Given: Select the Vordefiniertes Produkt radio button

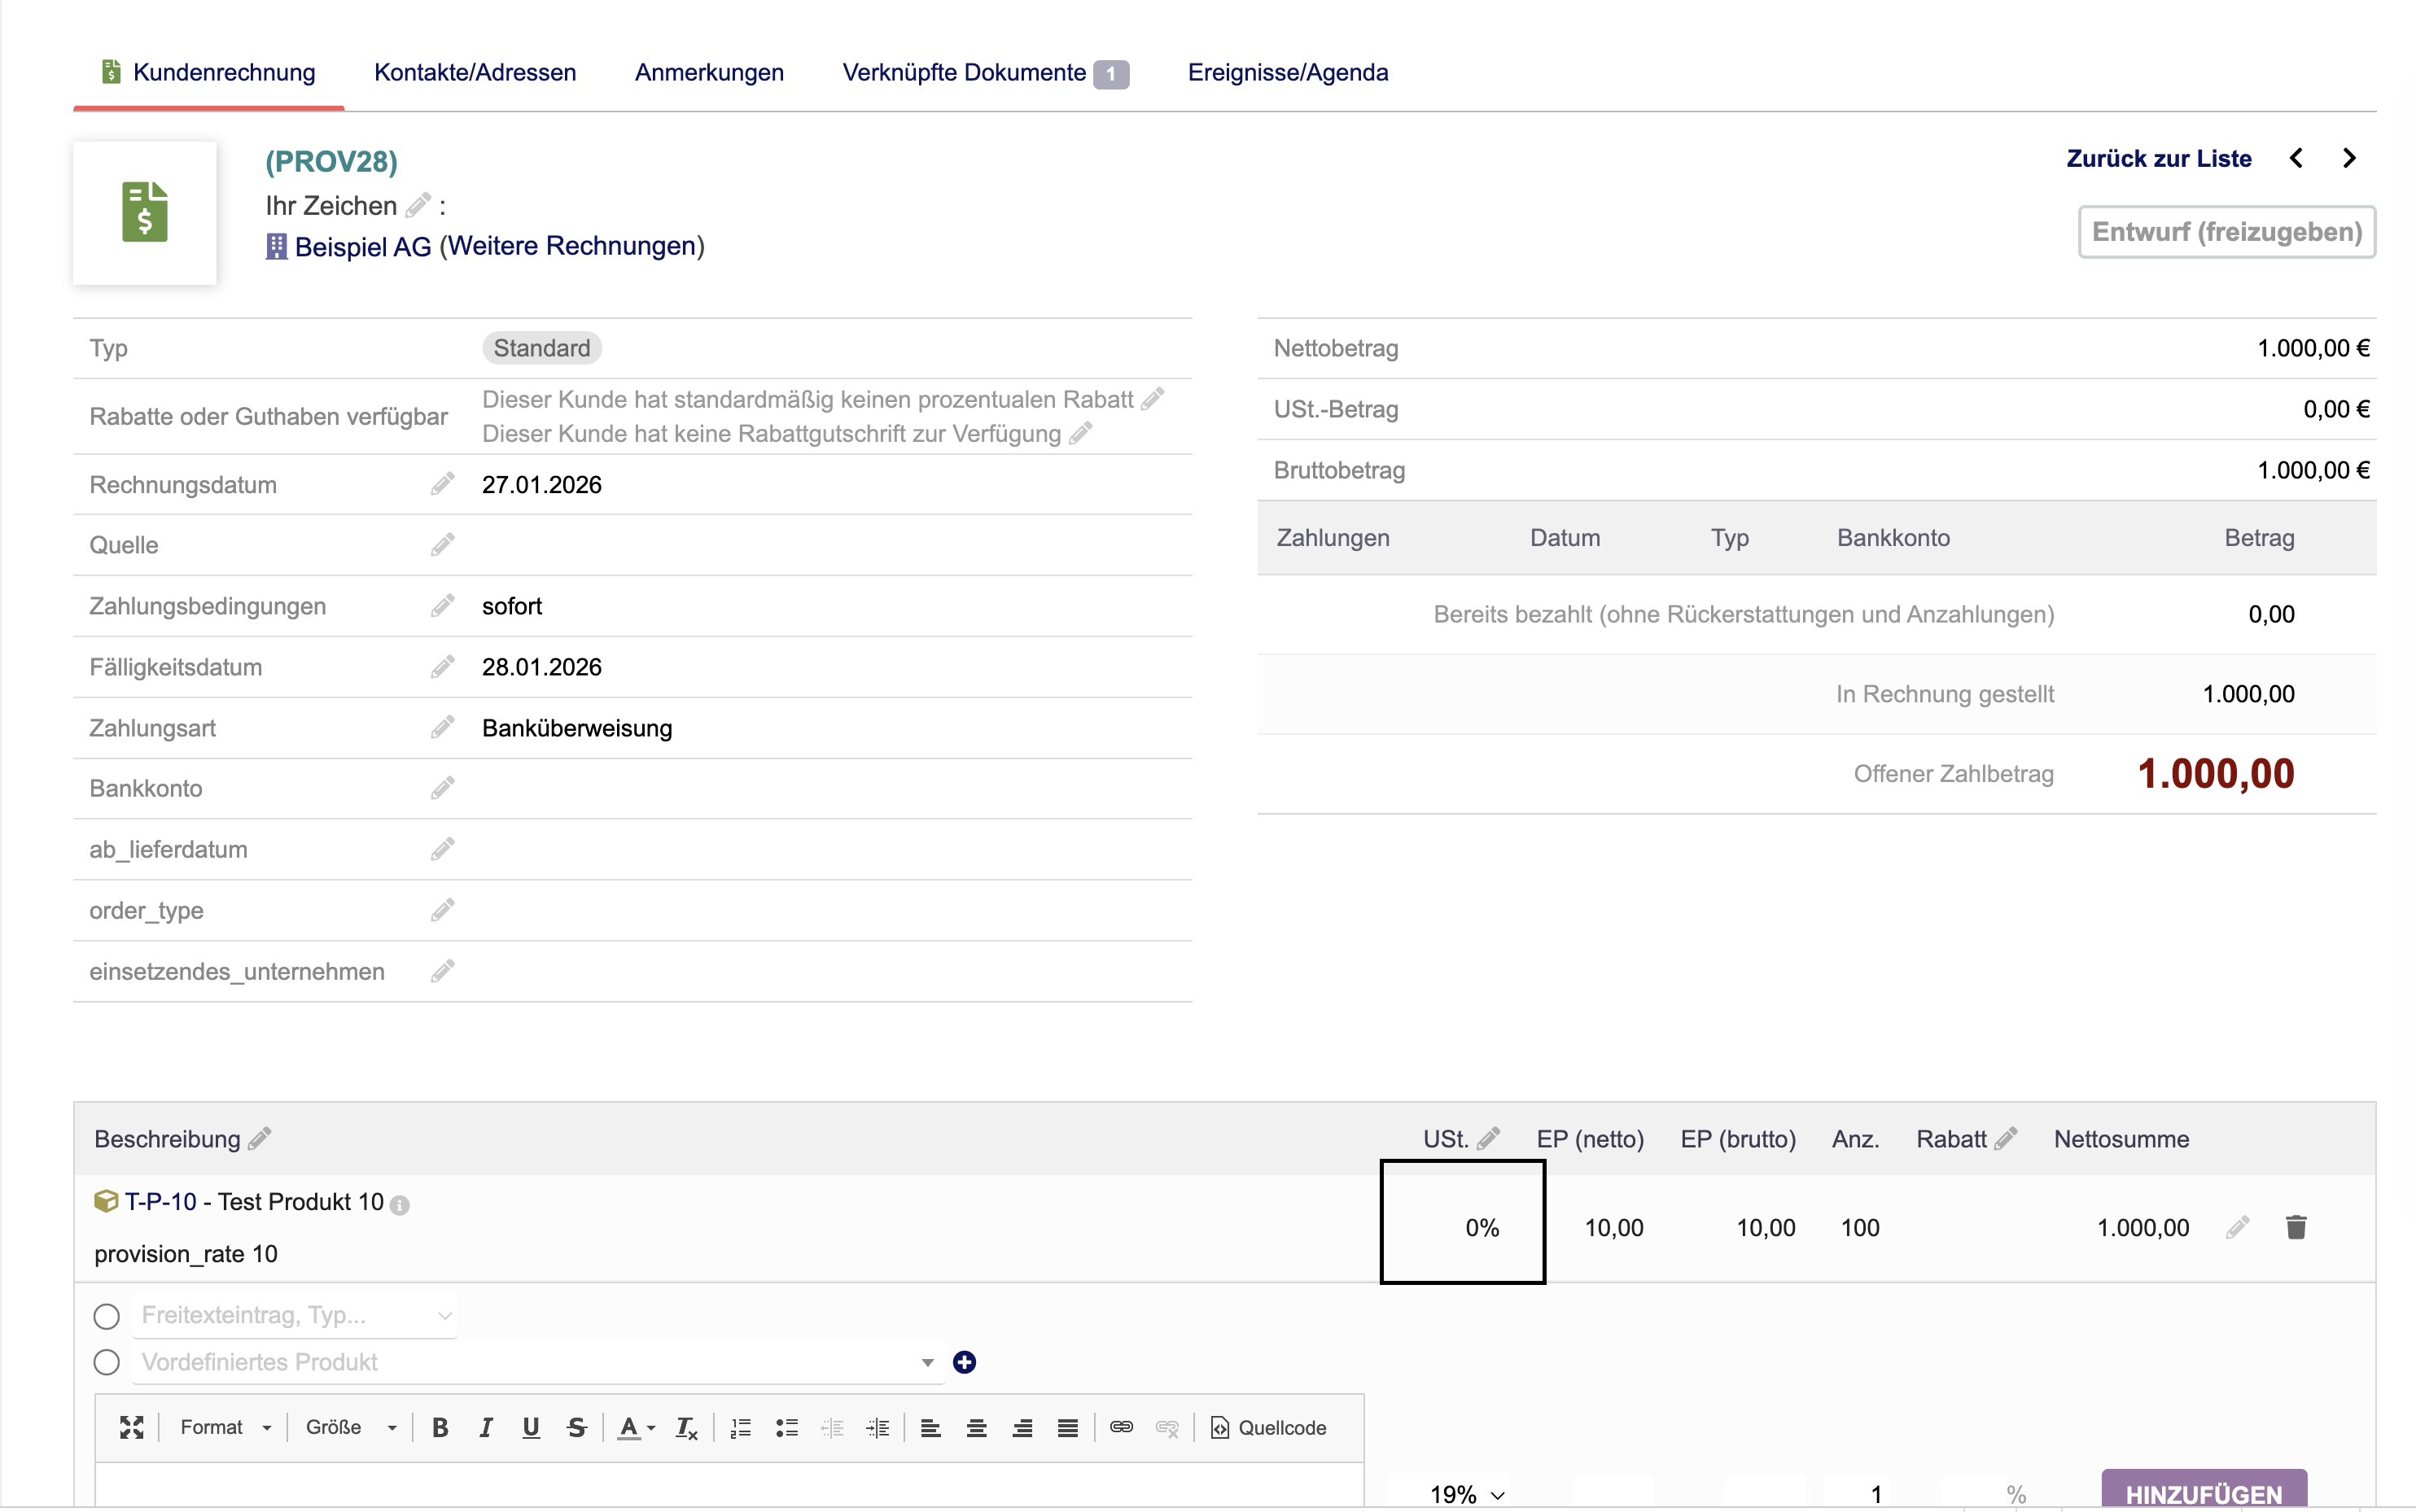Looking at the screenshot, I should tap(107, 1362).
